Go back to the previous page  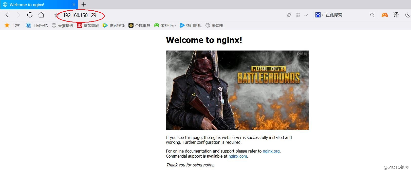[x=7, y=15]
